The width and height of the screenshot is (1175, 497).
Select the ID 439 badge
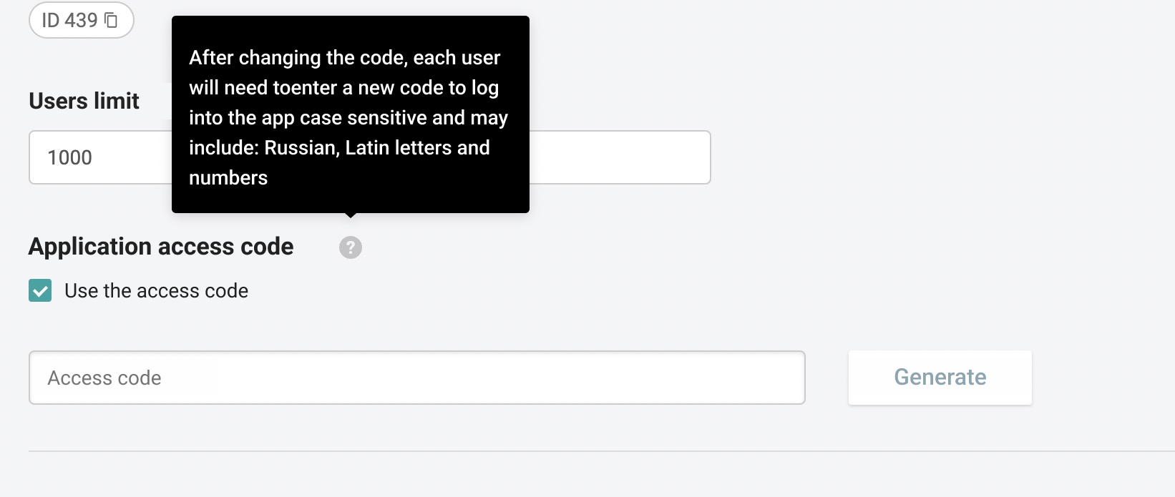tap(81, 20)
